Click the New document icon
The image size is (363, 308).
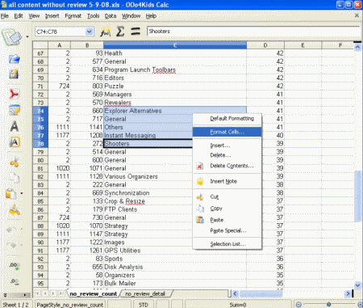(11, 36)
